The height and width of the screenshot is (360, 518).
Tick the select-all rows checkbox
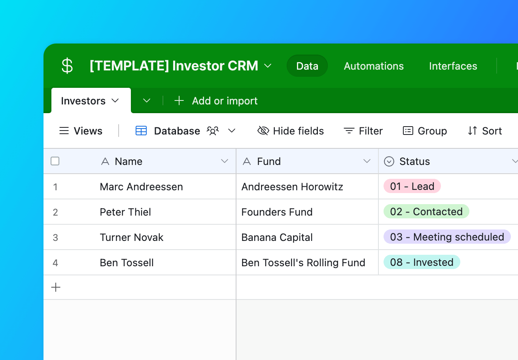click(55, 161)
